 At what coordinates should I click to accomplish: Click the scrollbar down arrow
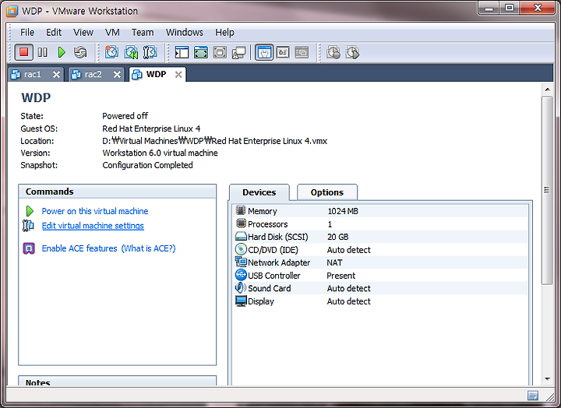coord(547,378)
